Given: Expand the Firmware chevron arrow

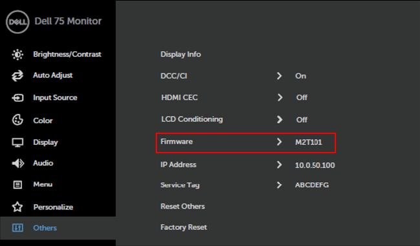Looking at the screenshot, I should click(x=279, y=142).
